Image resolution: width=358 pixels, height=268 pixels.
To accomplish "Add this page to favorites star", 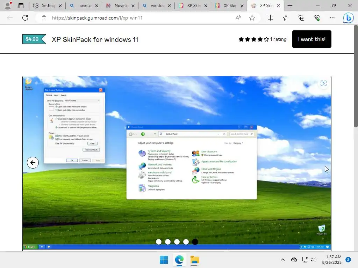I will click(x=252, y=18).
